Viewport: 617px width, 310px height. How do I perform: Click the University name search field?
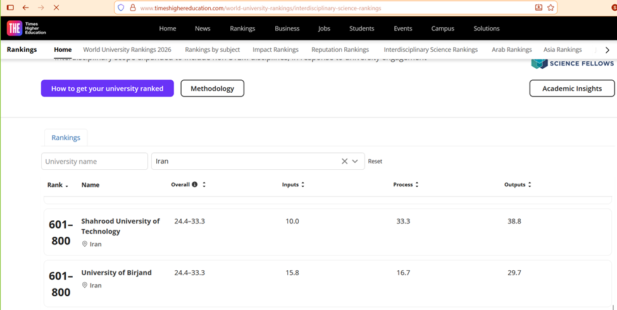(94, 161)
